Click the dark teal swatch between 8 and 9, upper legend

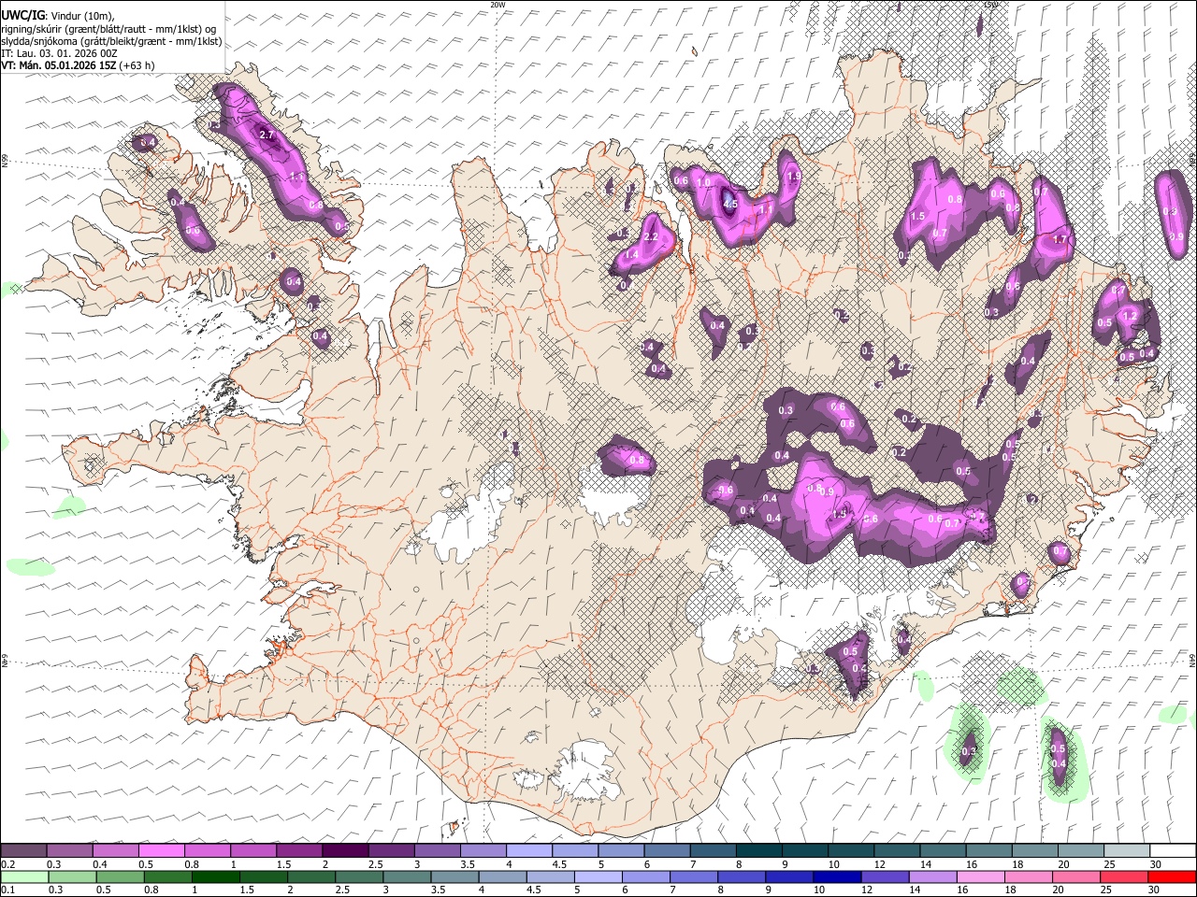tap(758, 850)
